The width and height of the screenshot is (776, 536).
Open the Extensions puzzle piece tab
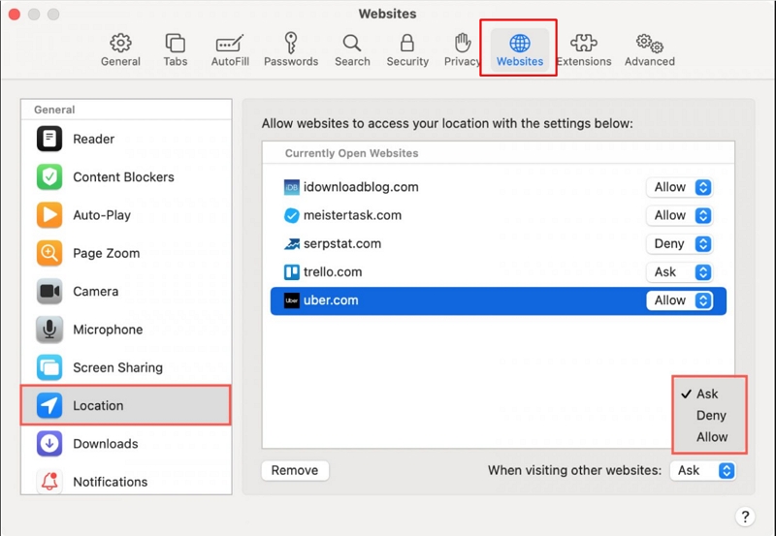(x=584, y=50)
